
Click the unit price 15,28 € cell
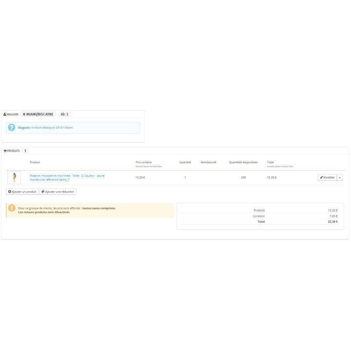tap(140, 177)
